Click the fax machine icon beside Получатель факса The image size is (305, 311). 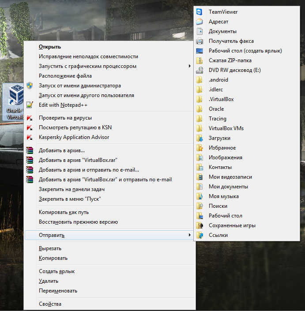tap(199, 41)
